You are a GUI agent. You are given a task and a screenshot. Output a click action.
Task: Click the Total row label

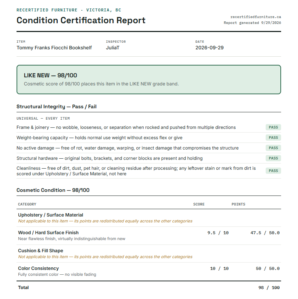[24, 288]
